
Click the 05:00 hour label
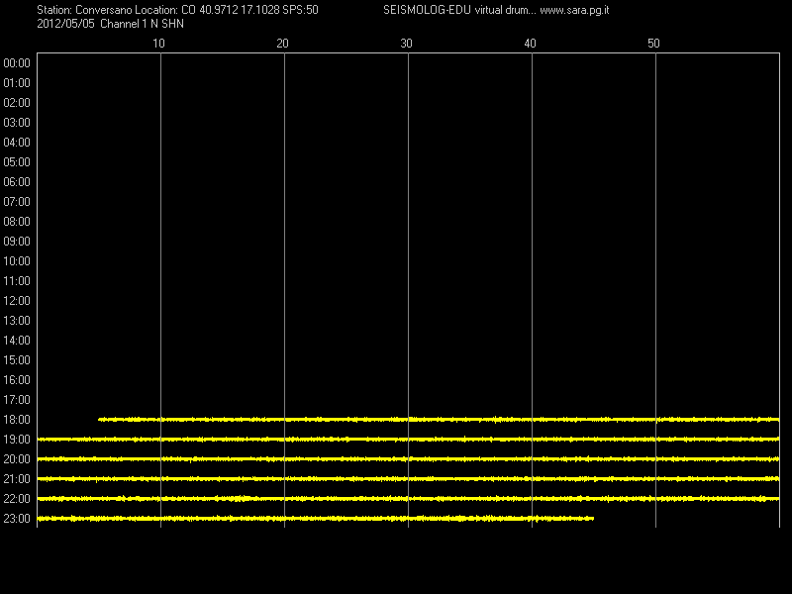[17, 162]
